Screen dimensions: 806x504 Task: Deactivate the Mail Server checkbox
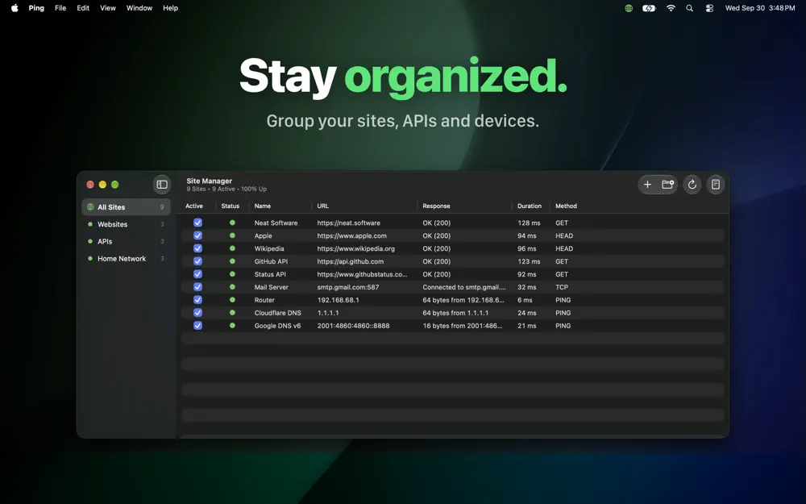point(198,287)
